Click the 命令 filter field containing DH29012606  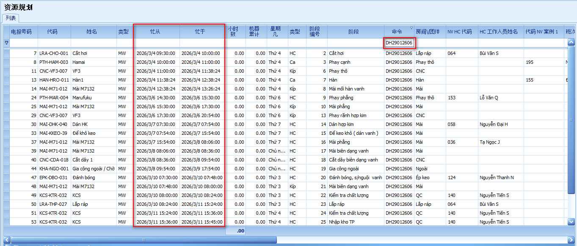[399, 43]
